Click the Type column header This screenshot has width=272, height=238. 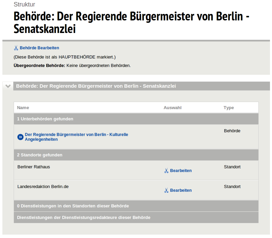point(229,108)
